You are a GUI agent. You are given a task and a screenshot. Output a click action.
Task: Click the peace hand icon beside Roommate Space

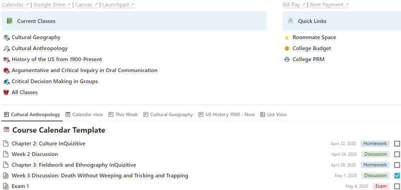pos(287,37)
